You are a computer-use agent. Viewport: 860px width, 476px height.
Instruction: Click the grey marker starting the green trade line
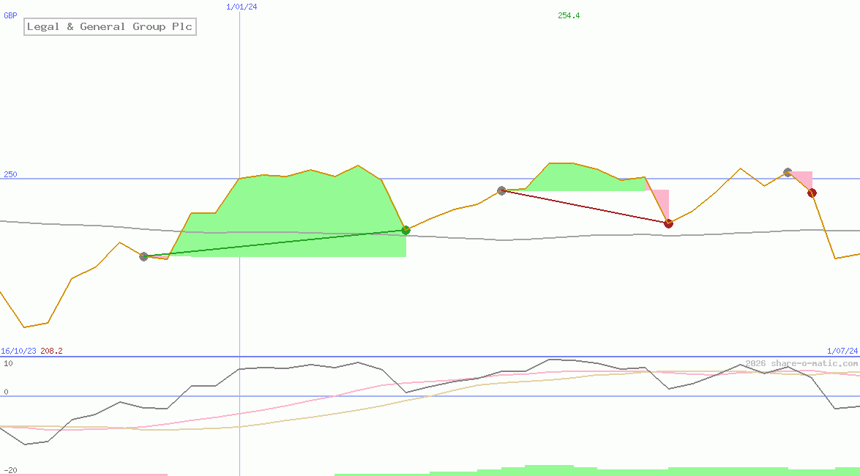(143, 256)
